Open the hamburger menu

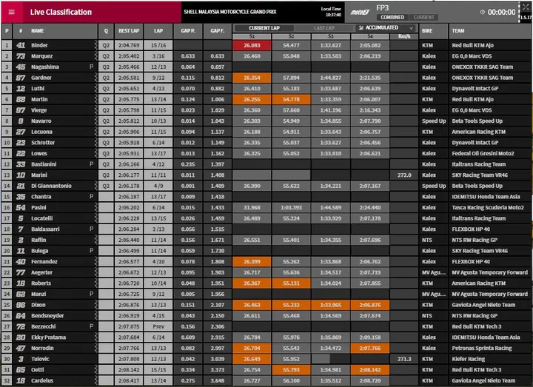(12, 12)
